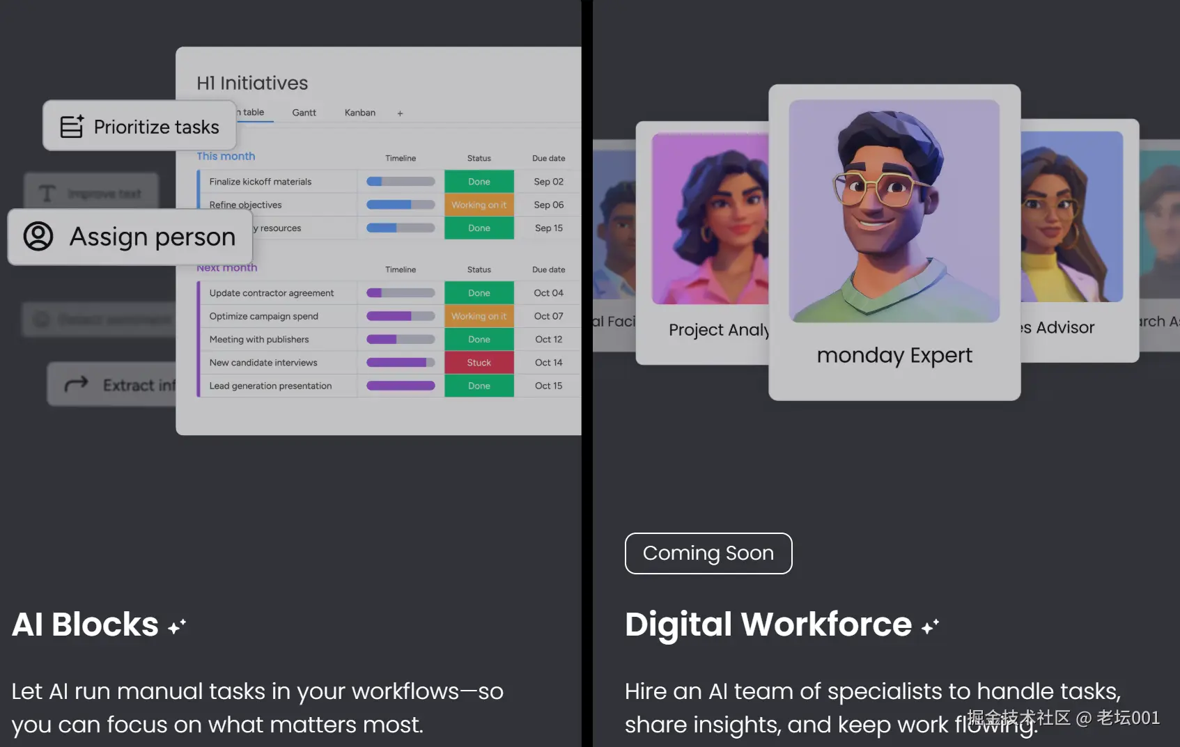Viewport: 1180px width, 747px height.
Task: Select the Prioritize tasks button
Action: click(x=139, y=126)
